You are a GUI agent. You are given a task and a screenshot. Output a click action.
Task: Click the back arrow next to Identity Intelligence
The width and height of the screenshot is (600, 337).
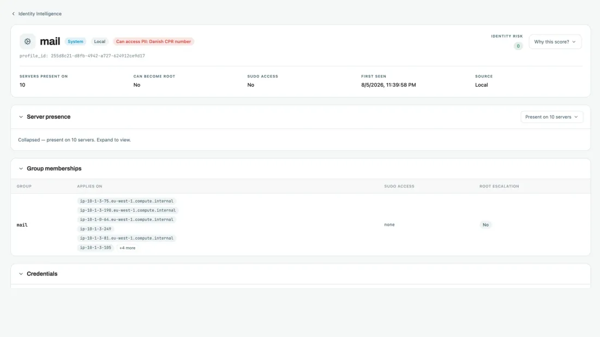[x=14, y=14]
